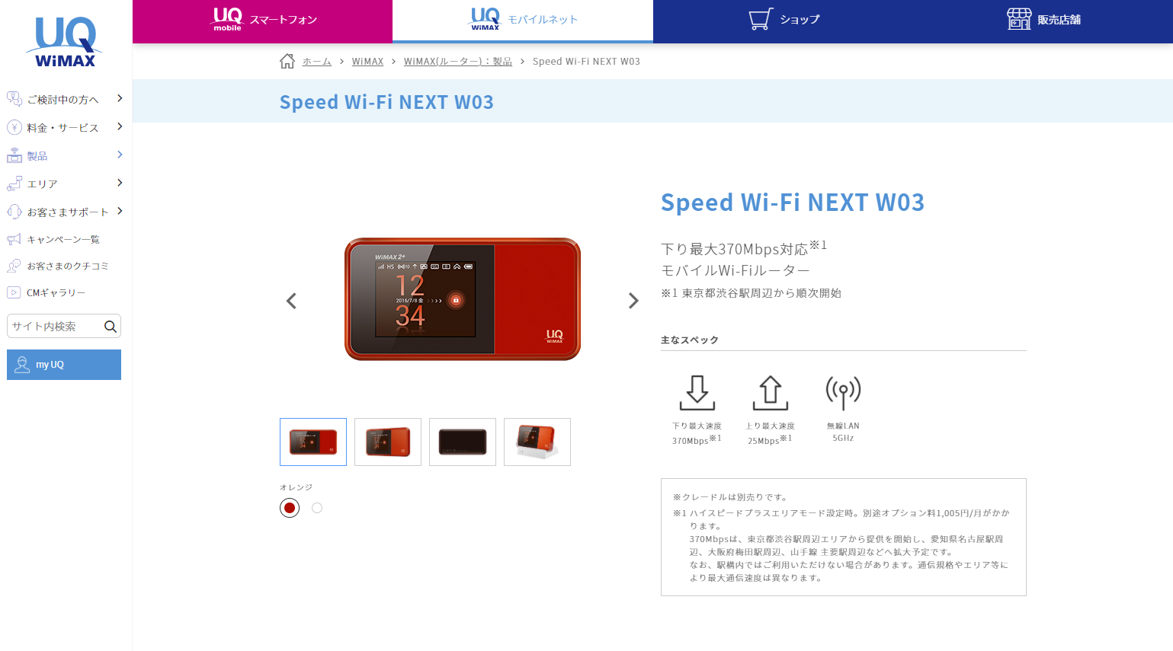Viewport: 1173px width, 651px height.
Task: Click the shopping cart ショップ icon
Action: pos(761,19)
